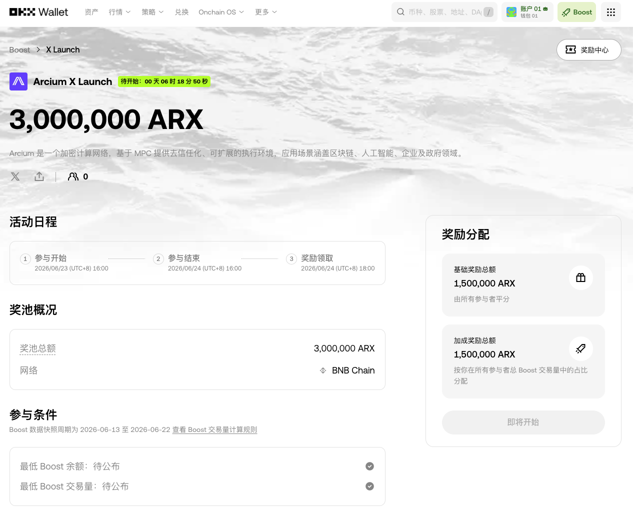Click the 2026/06/24 (UTC+8) 18:00 date
633x527 pixels.
click(338, 268)
